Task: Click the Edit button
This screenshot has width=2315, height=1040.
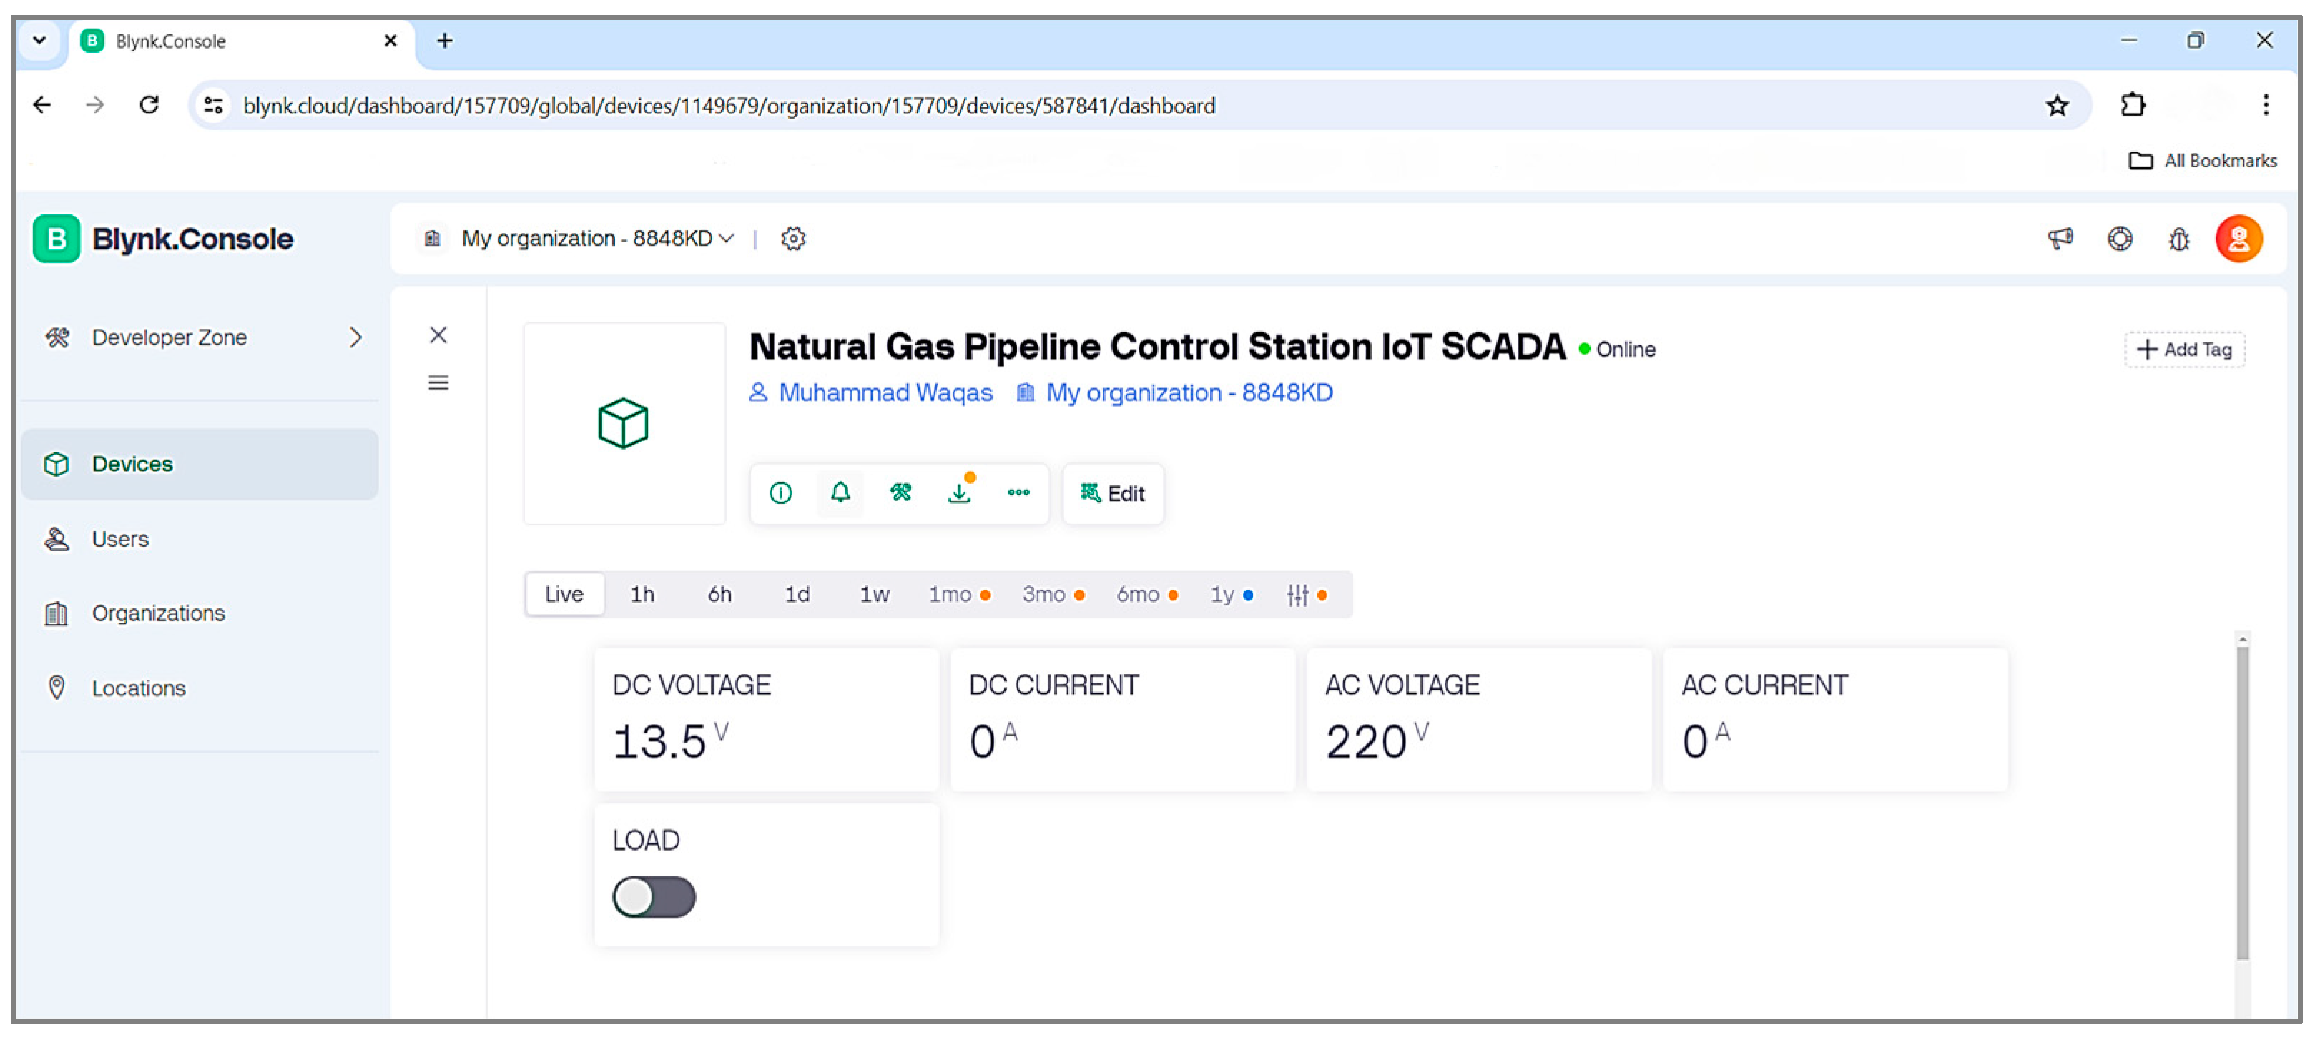Action: 1113,494
